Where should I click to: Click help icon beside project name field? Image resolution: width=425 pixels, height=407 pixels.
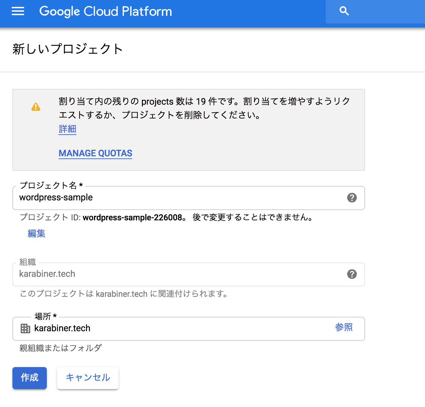(x=352, y=198)
